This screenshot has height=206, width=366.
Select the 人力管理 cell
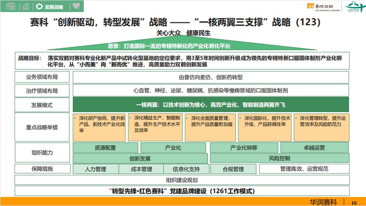click(95, 169)
